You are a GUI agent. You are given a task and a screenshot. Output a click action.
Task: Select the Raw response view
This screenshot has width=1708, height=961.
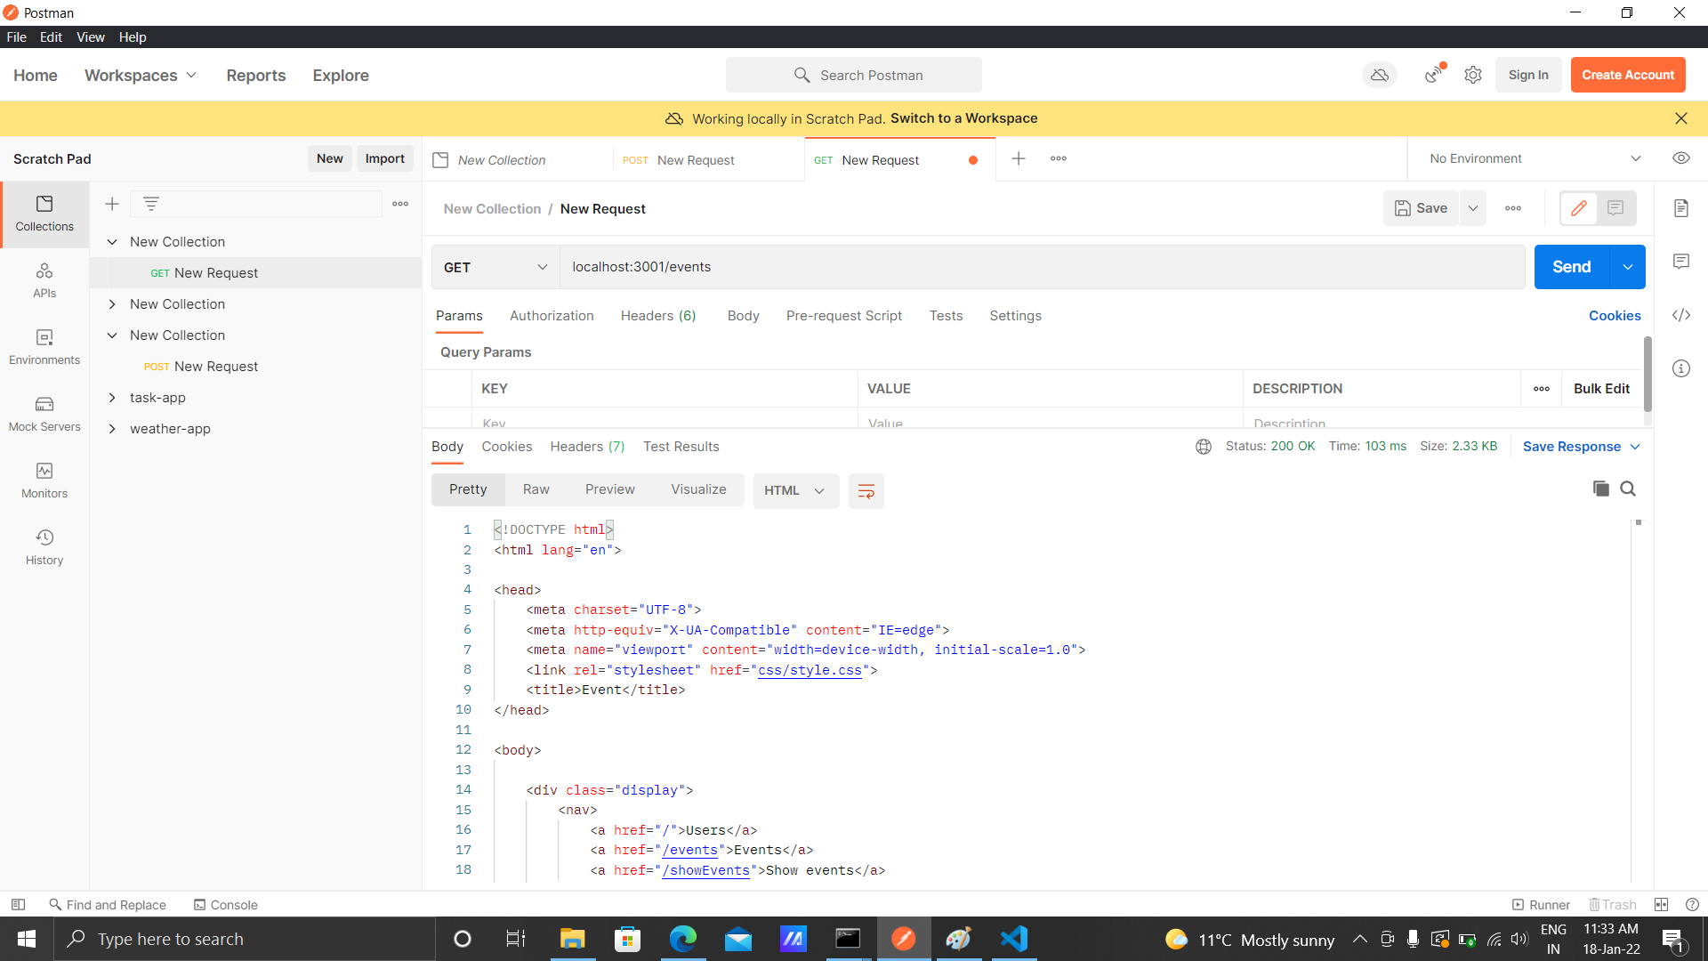click(536, 489)
